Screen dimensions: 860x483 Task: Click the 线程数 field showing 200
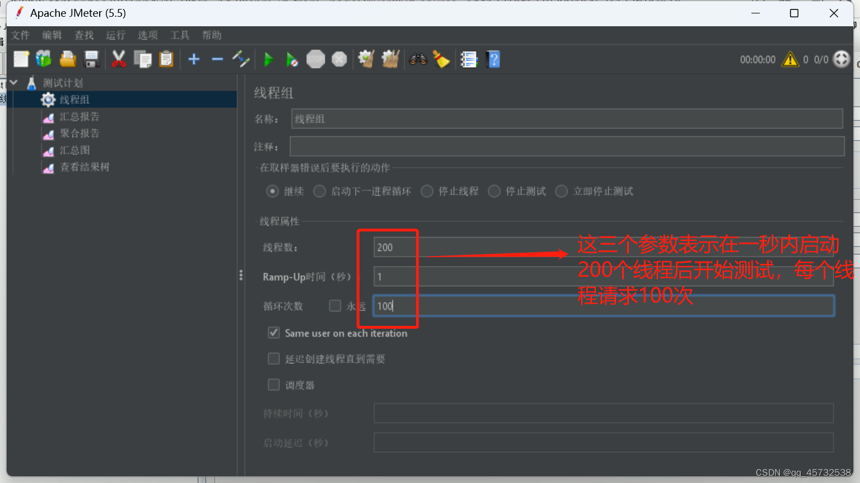pos(604,247)
